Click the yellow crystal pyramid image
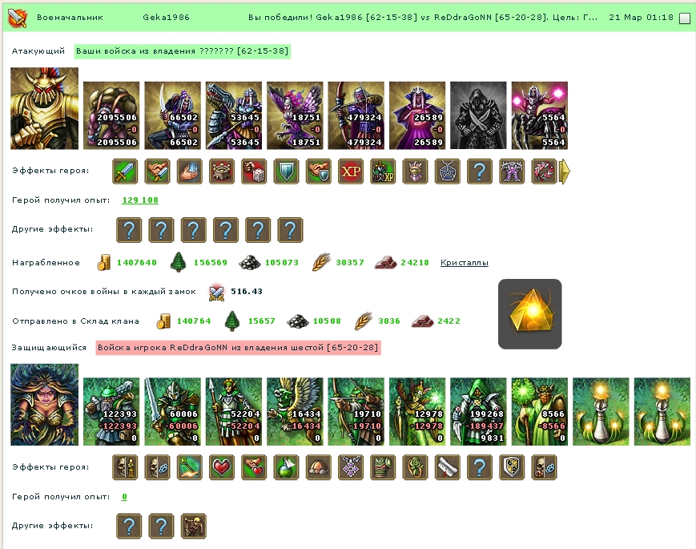696x549 pixels. click(x=530, y=314)
